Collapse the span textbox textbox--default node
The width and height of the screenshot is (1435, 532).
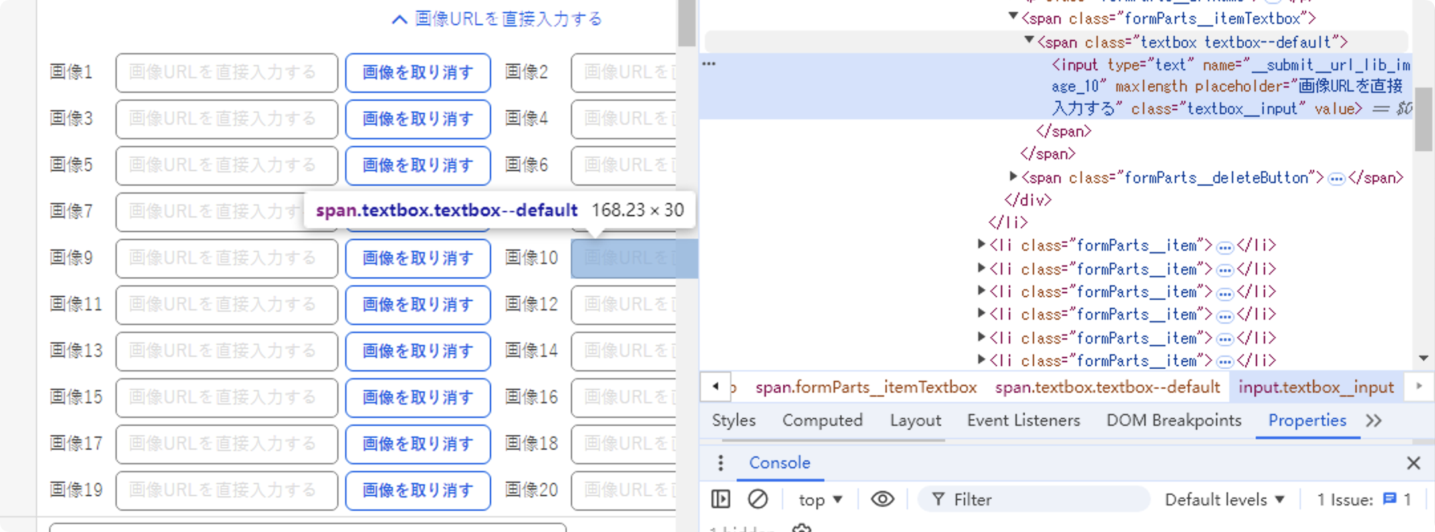[1029, 40]
